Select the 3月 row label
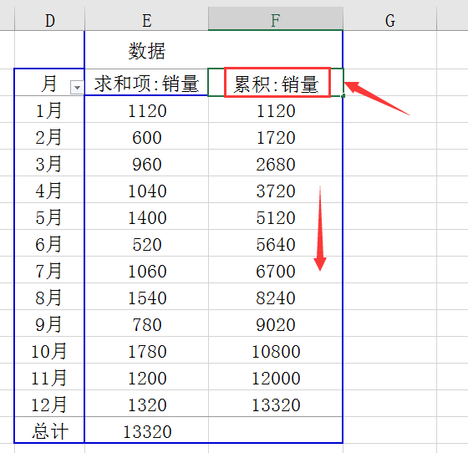The image size is (468, 453). (49, 163)
